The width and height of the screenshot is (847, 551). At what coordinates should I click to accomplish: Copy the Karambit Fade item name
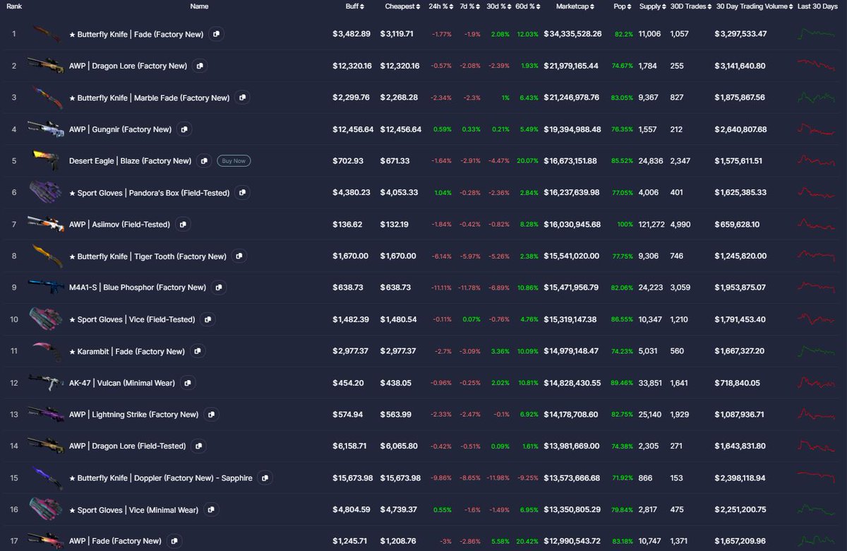(x=198, y=351)
